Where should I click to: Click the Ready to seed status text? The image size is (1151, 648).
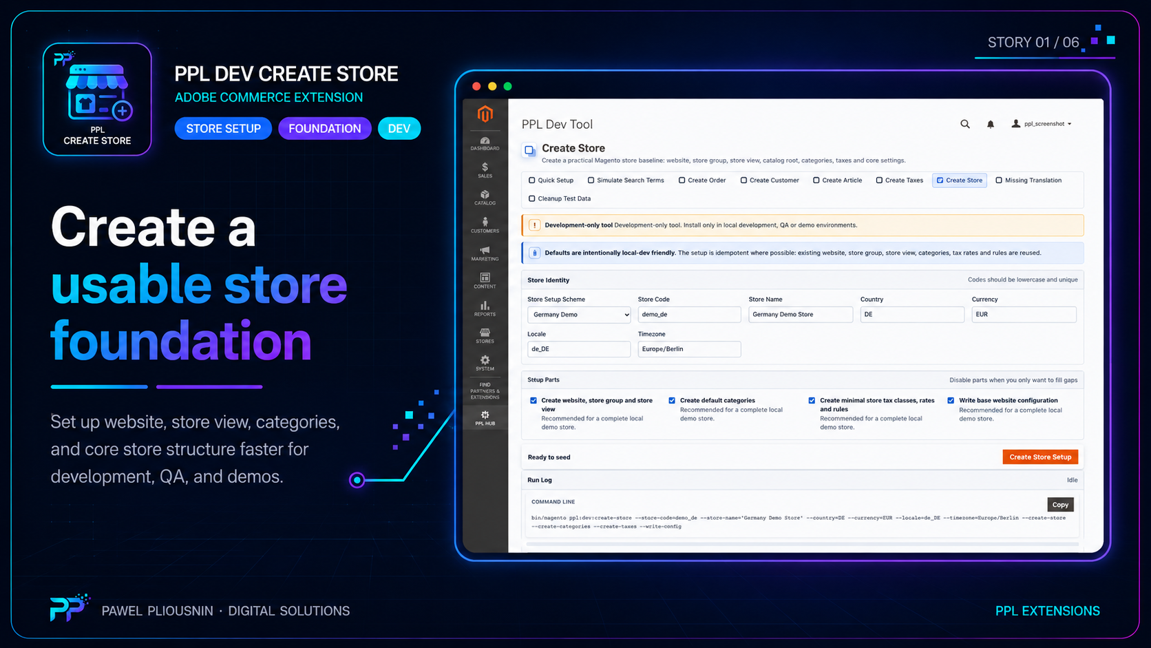point(549,457)
